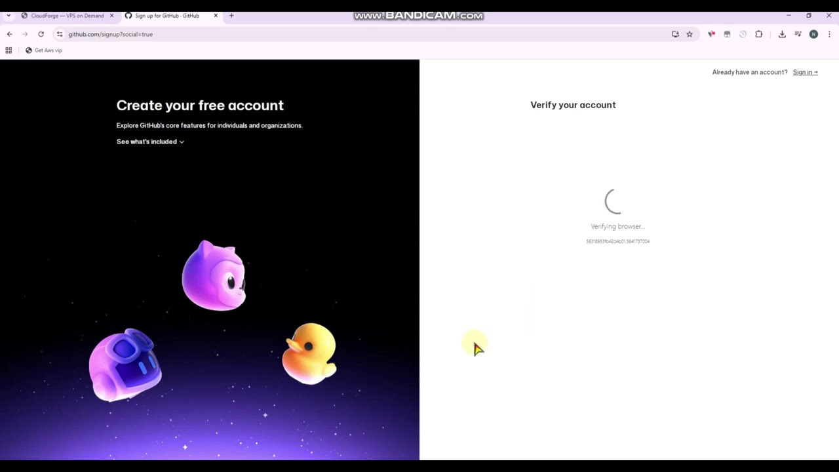Open a new browser tab

pos(231,16)
